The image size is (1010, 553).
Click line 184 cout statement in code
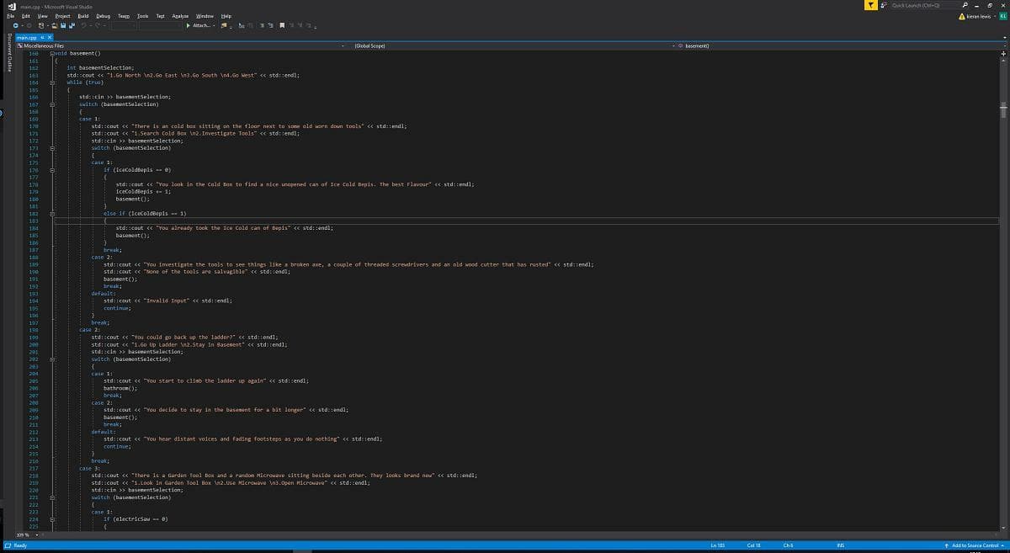[225, 228]
